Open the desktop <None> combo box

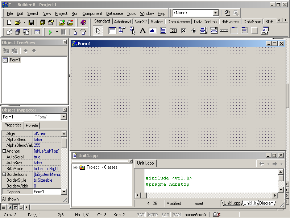(x=215, y=13)
